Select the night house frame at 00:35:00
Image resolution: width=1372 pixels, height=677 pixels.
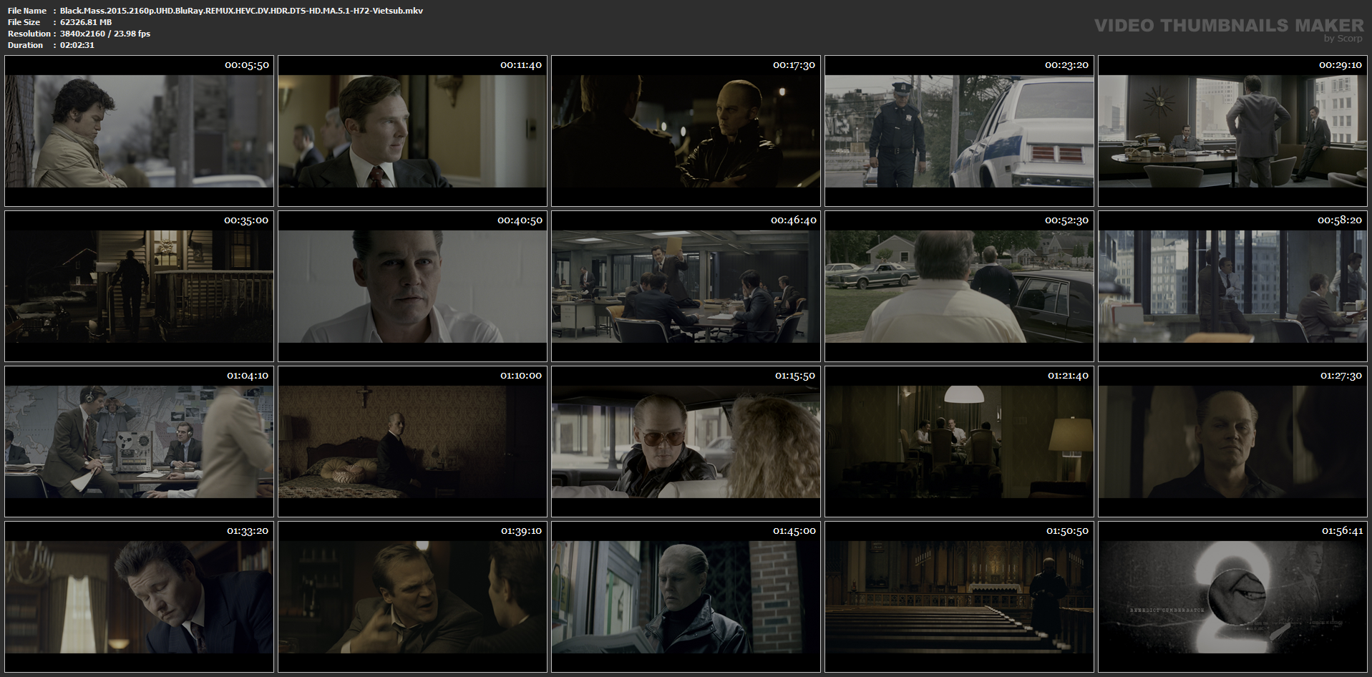click(139, 286)
